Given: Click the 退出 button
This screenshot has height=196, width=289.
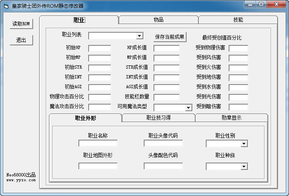Looking at the screenshot, I should [21, 40].
